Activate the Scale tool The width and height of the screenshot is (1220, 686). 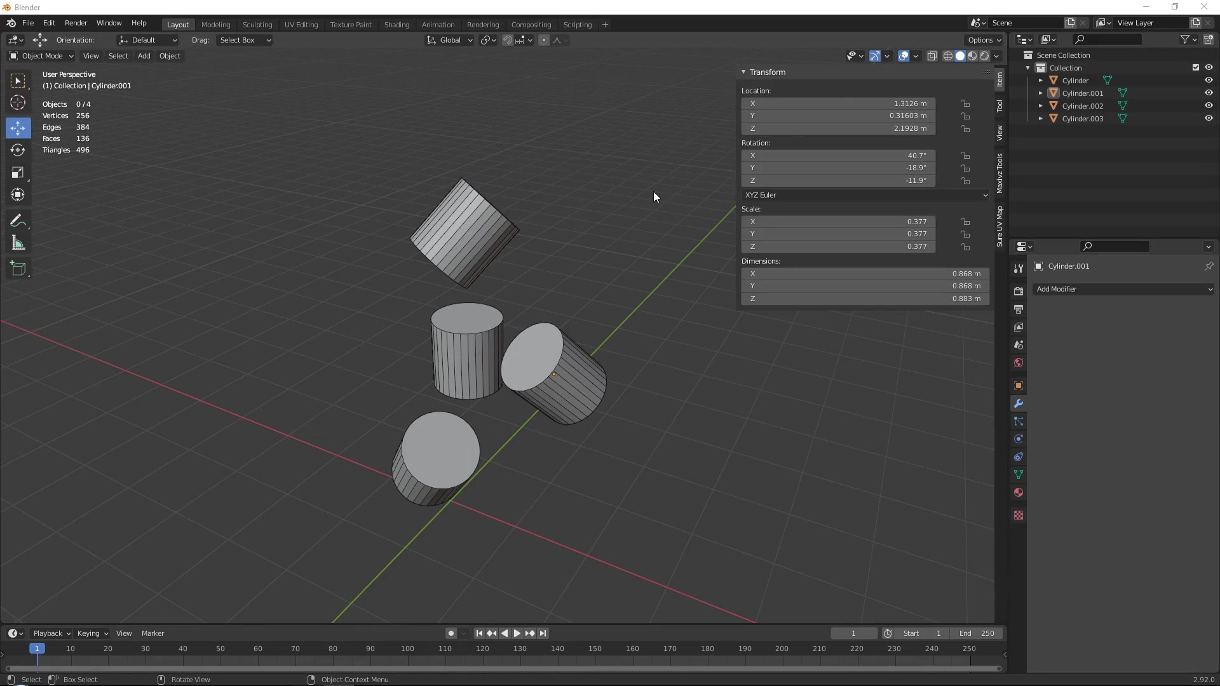pos(18,173)
